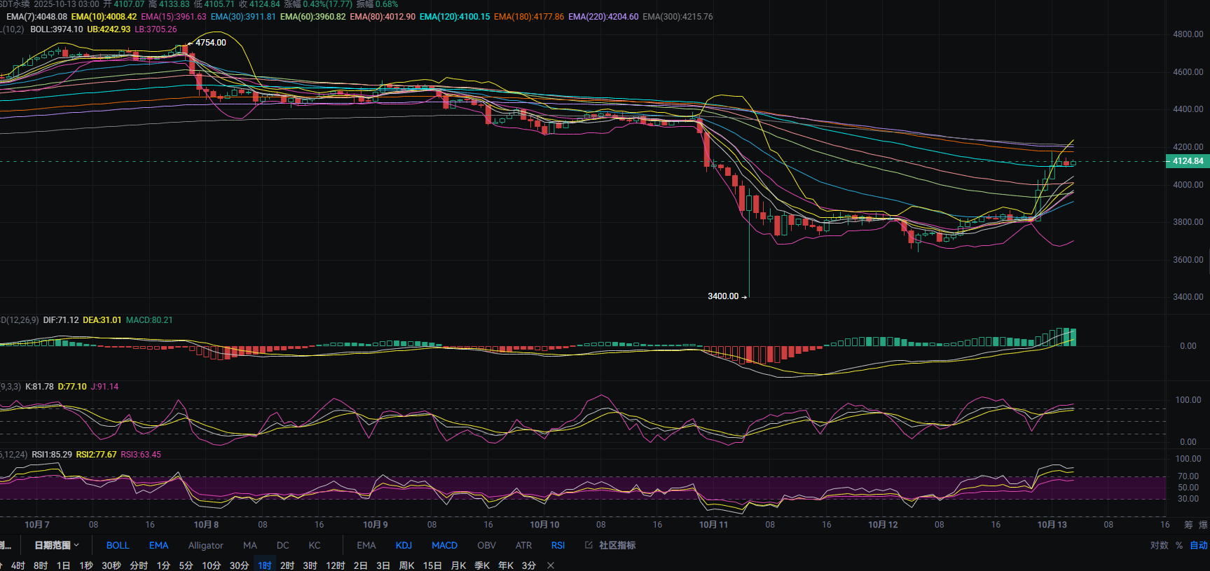This screenshot has height=571, width=1210.
Task: Choose the 15分 alternative: 30分 interval
Action: (x=239, y=565)
